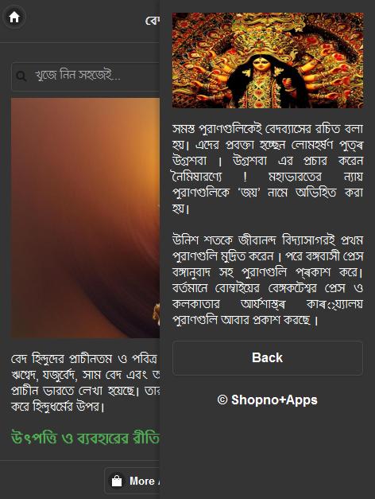
Task: Click the line ঋগ্বেদ, যজুর্বেদ, সাম বেদ
Action: (x=85, y=375)
